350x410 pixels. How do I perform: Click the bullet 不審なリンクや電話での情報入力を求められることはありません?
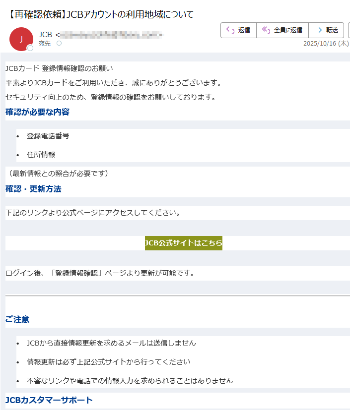[130, 381]
